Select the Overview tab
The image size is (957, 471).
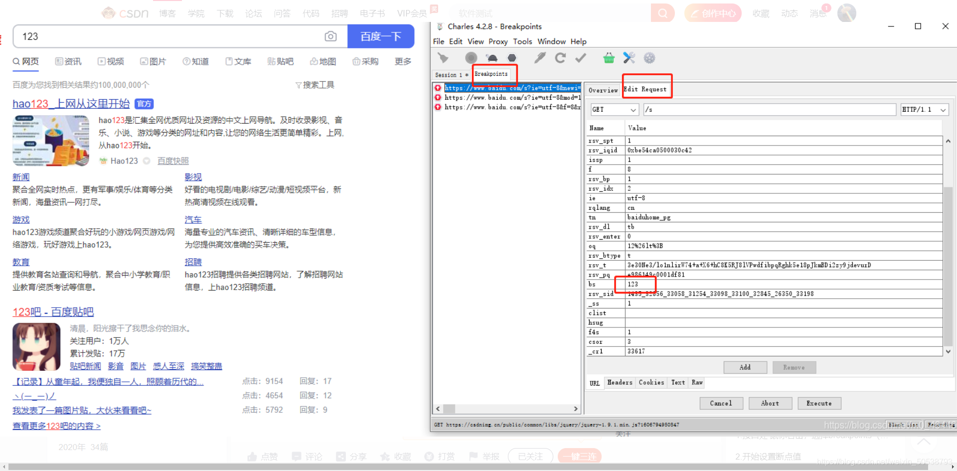tap(603, 90)
